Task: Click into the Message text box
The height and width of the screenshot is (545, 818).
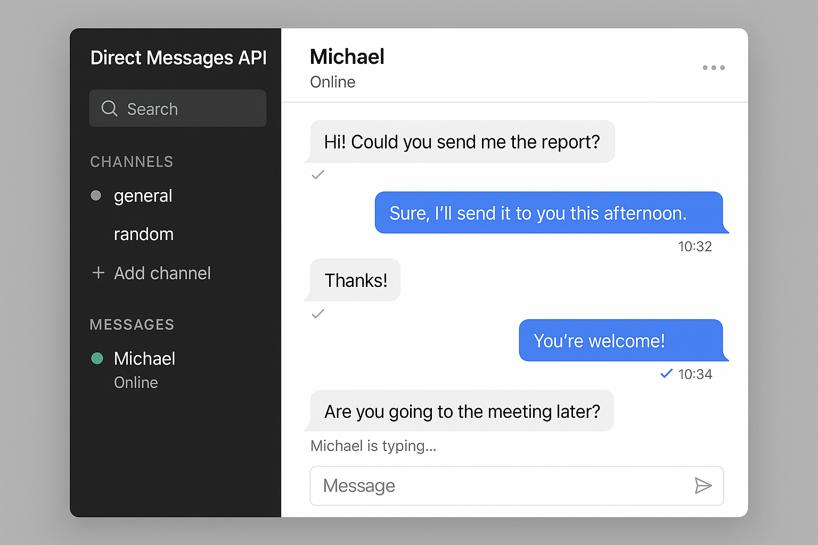Action: click(x=501, y=485)
